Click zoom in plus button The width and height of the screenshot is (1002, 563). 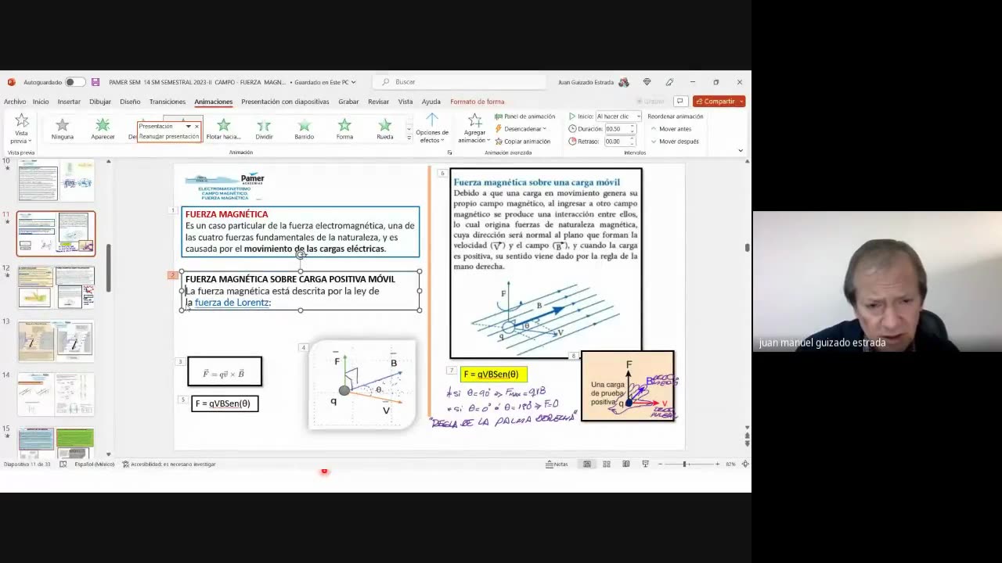tap(717, 464)
